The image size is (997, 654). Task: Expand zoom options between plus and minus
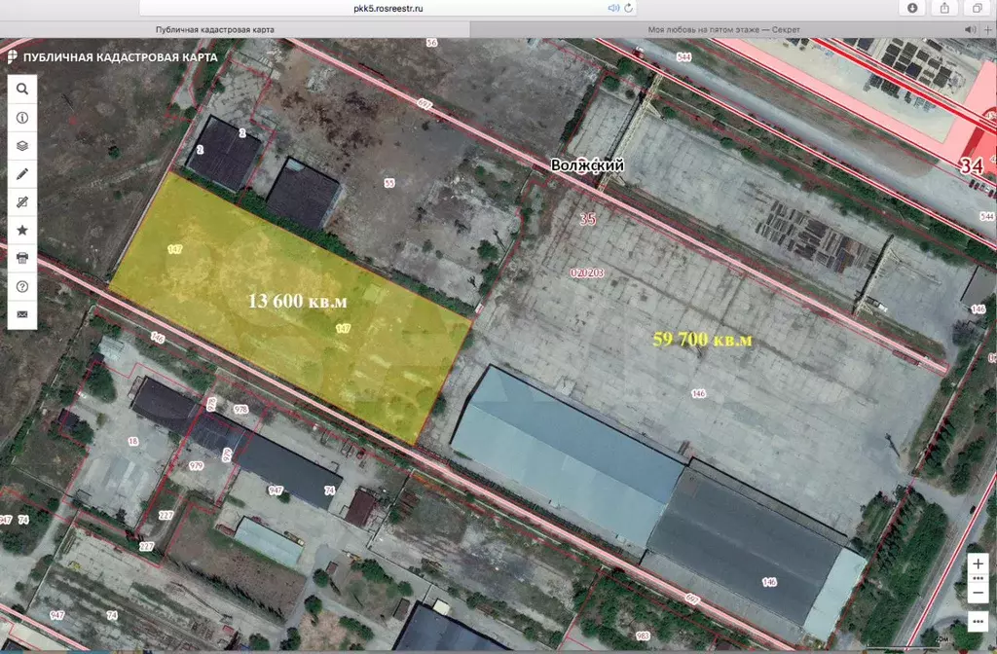click(x=979, y=578)
